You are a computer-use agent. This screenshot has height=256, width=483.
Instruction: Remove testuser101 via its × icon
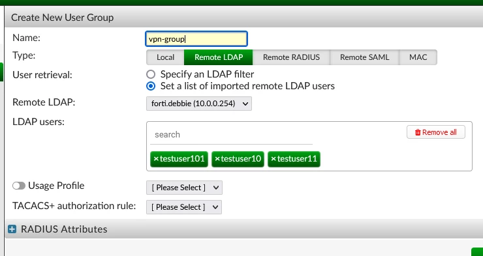tap(156, 159)
